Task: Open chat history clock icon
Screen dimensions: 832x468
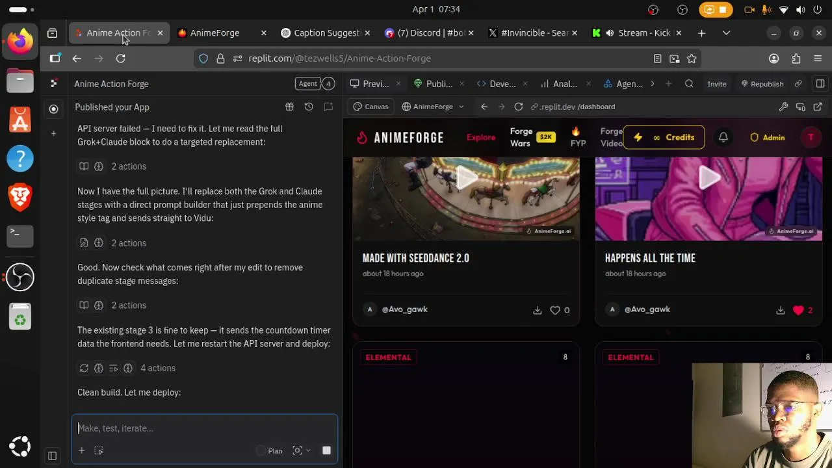Action: 309,107
